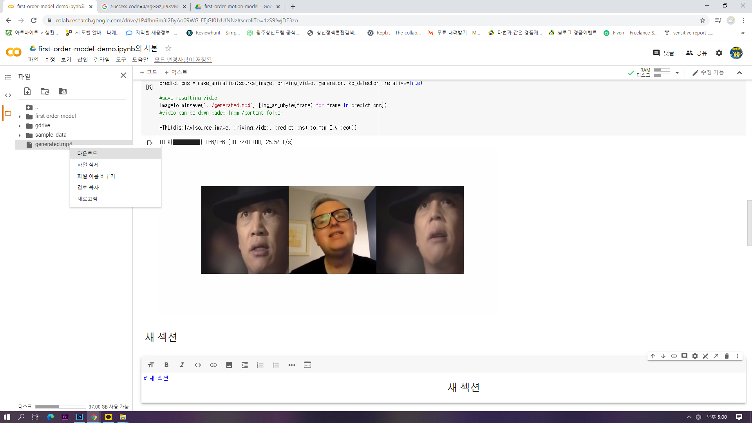Click the upload to session storage icon

pos(27,91)
